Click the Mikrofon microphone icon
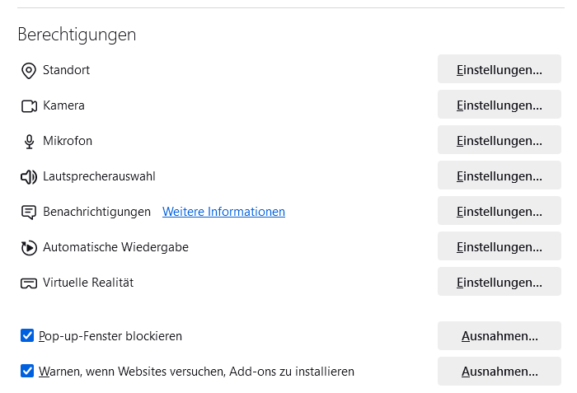 29,142
